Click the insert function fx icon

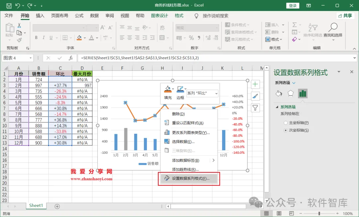(71, 58)
